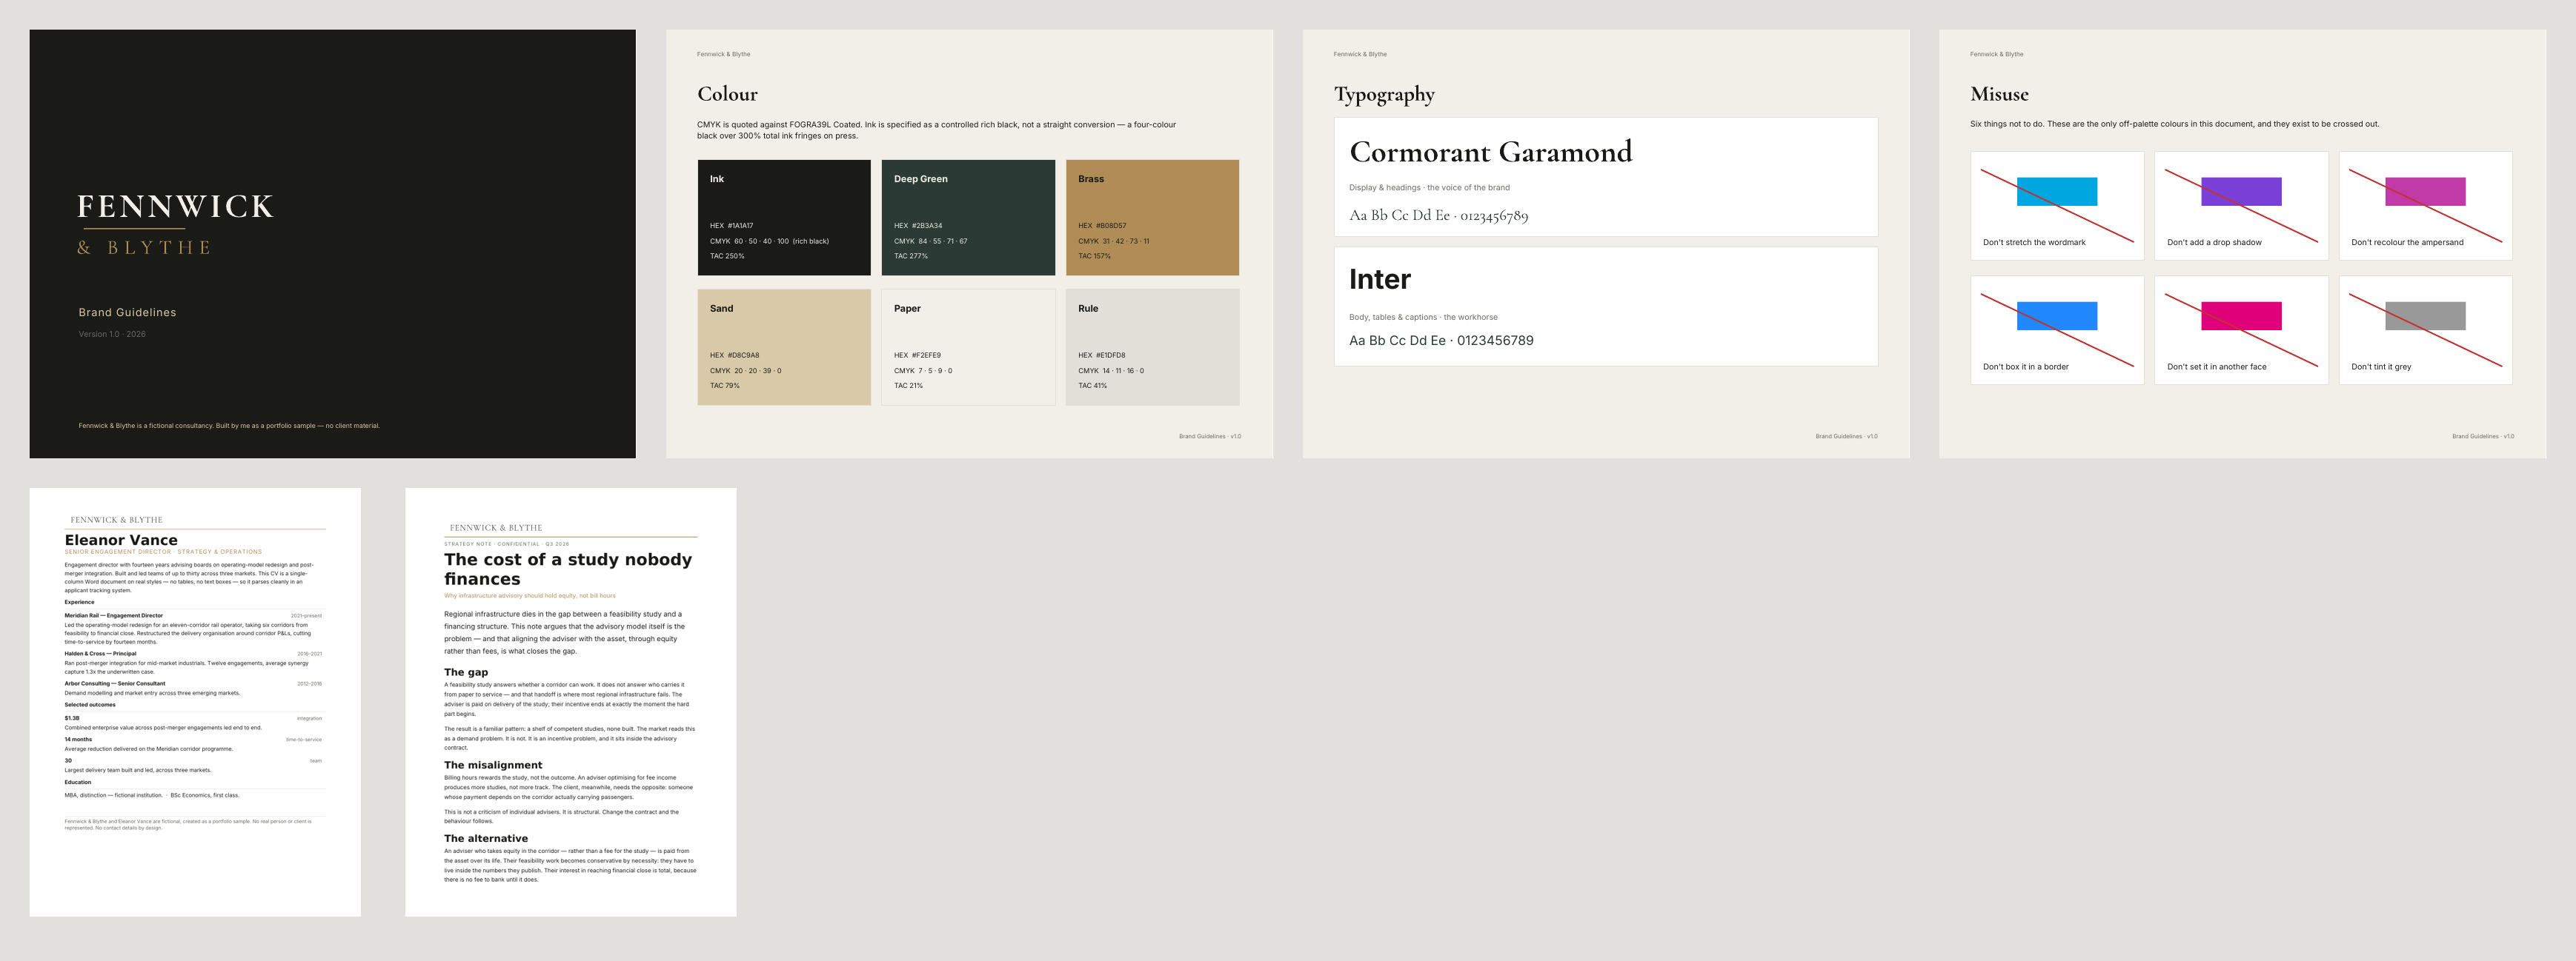Click 'Version 1.0 · 2026' on the cover
The image size is (2576, 961).
point(112,335)
